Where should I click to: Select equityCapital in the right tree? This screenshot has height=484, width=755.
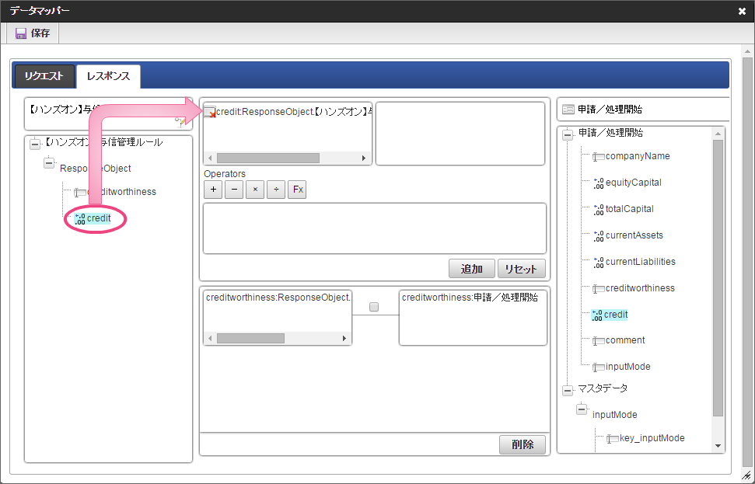coord(633,183)
